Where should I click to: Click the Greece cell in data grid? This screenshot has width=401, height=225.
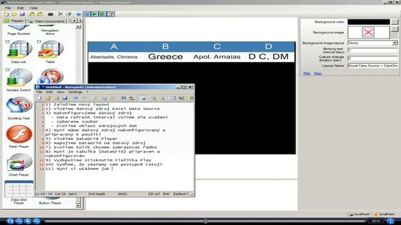165,57
